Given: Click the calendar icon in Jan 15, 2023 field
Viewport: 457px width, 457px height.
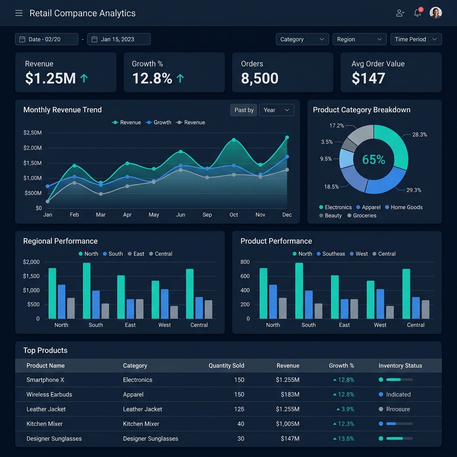Looking at the screenshot, I should pos(95,39).
